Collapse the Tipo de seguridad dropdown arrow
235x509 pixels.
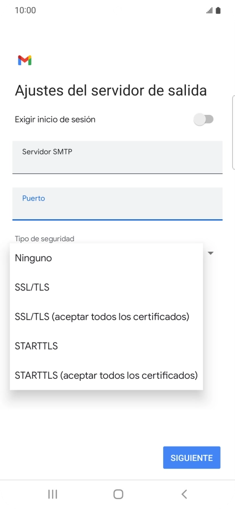pyautogui.click(x=211, y=253)
